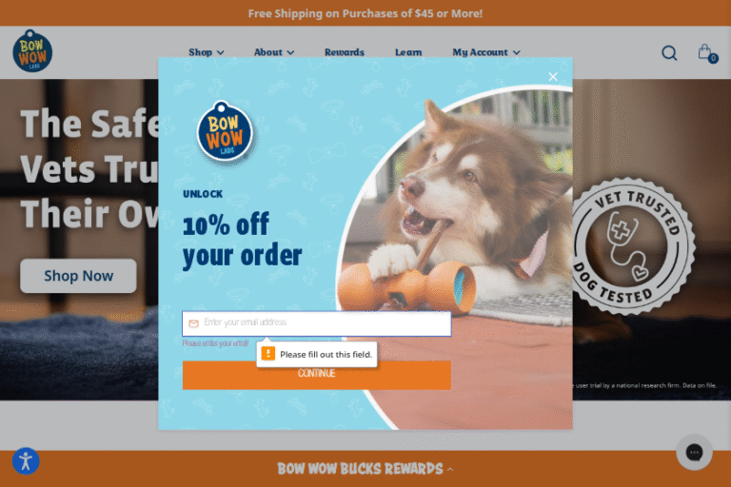This screenshot has height=487, width=731.
Task: Expand the My Account dropdown
Action: click(486, 52)
